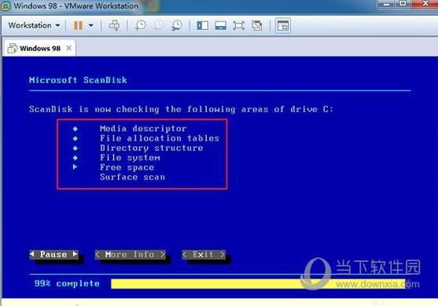Viewport: 438px width, 306px height.
Task: Click the 'Directory structure' entry
Action: point(152,148)
